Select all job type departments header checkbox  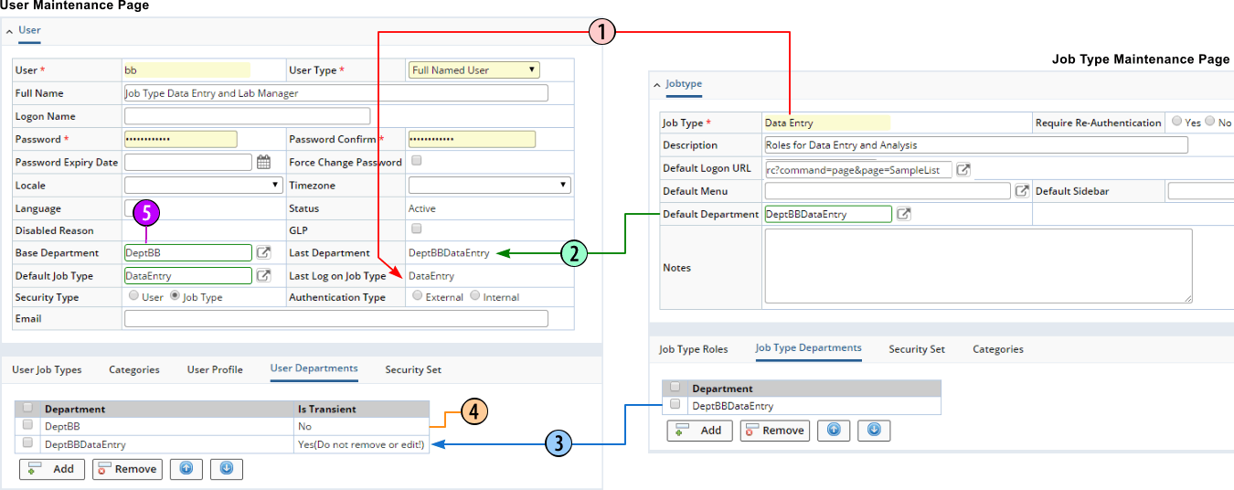pos(675,387)
